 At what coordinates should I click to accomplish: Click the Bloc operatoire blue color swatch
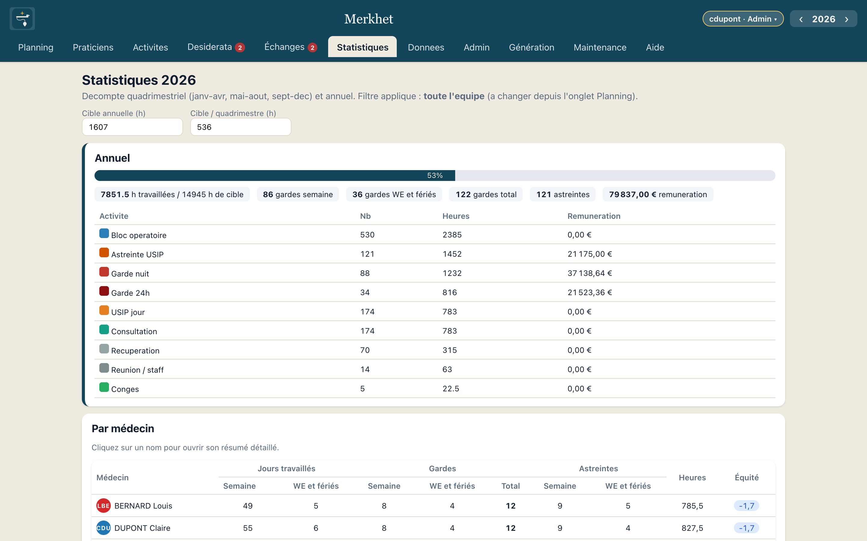pyautogui.click(x=104, y=233)
